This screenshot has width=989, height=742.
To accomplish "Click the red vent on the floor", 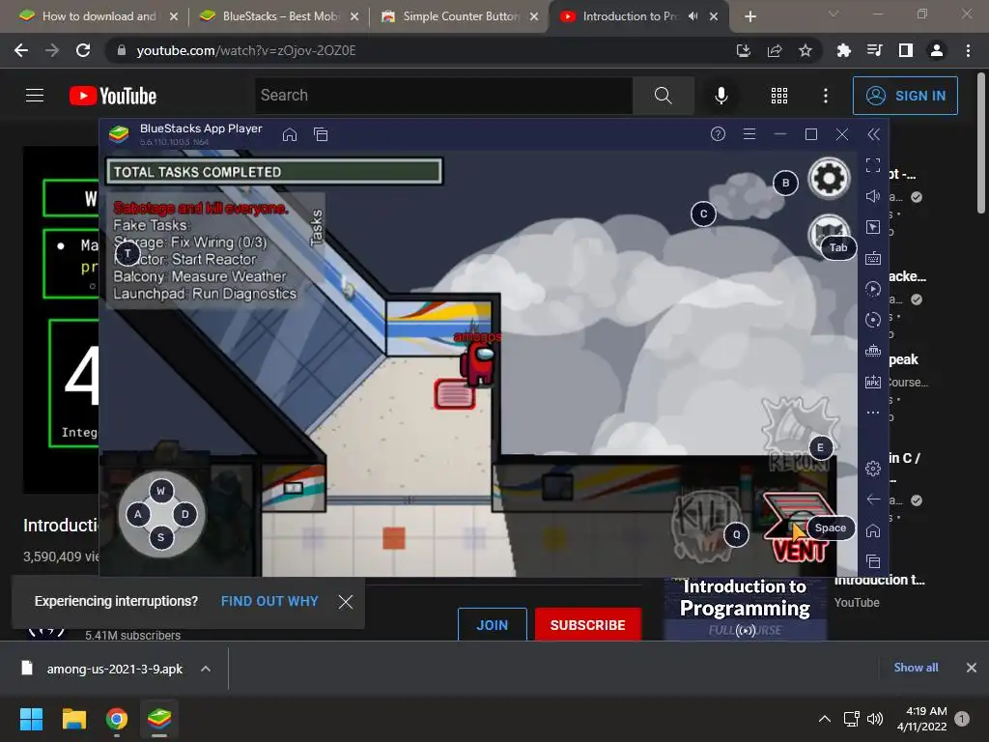I will coord(455,394).
